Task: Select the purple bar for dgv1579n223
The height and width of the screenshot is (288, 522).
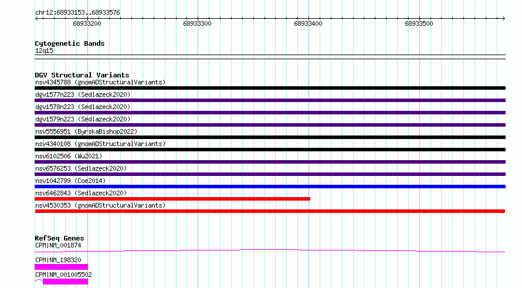Action: [x=270, y=125]
